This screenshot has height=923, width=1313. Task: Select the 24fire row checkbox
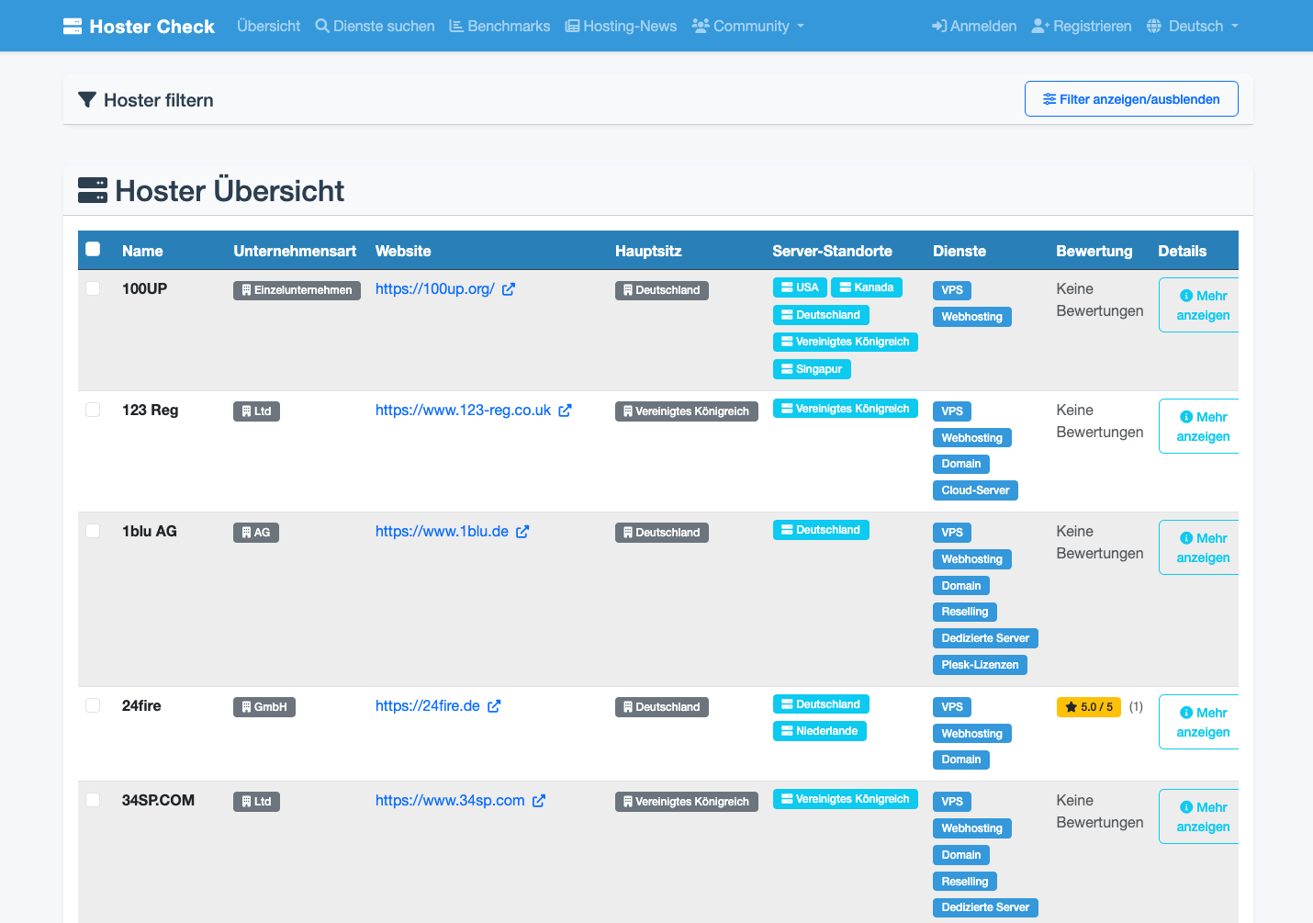(93, 705)
